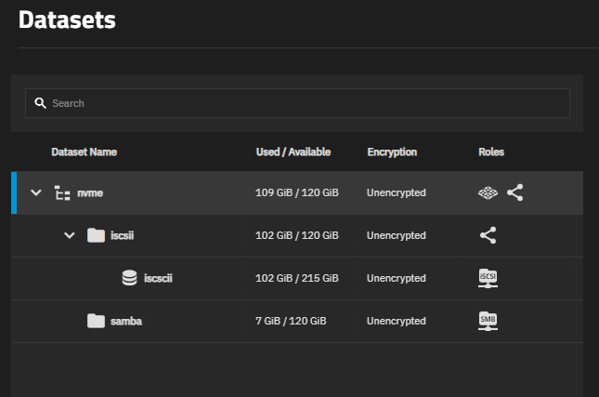Image resolution: width=599 pixels, height=397 pixels.
Task: Click the share role icon on nvme row
Action: click(515, 192)
